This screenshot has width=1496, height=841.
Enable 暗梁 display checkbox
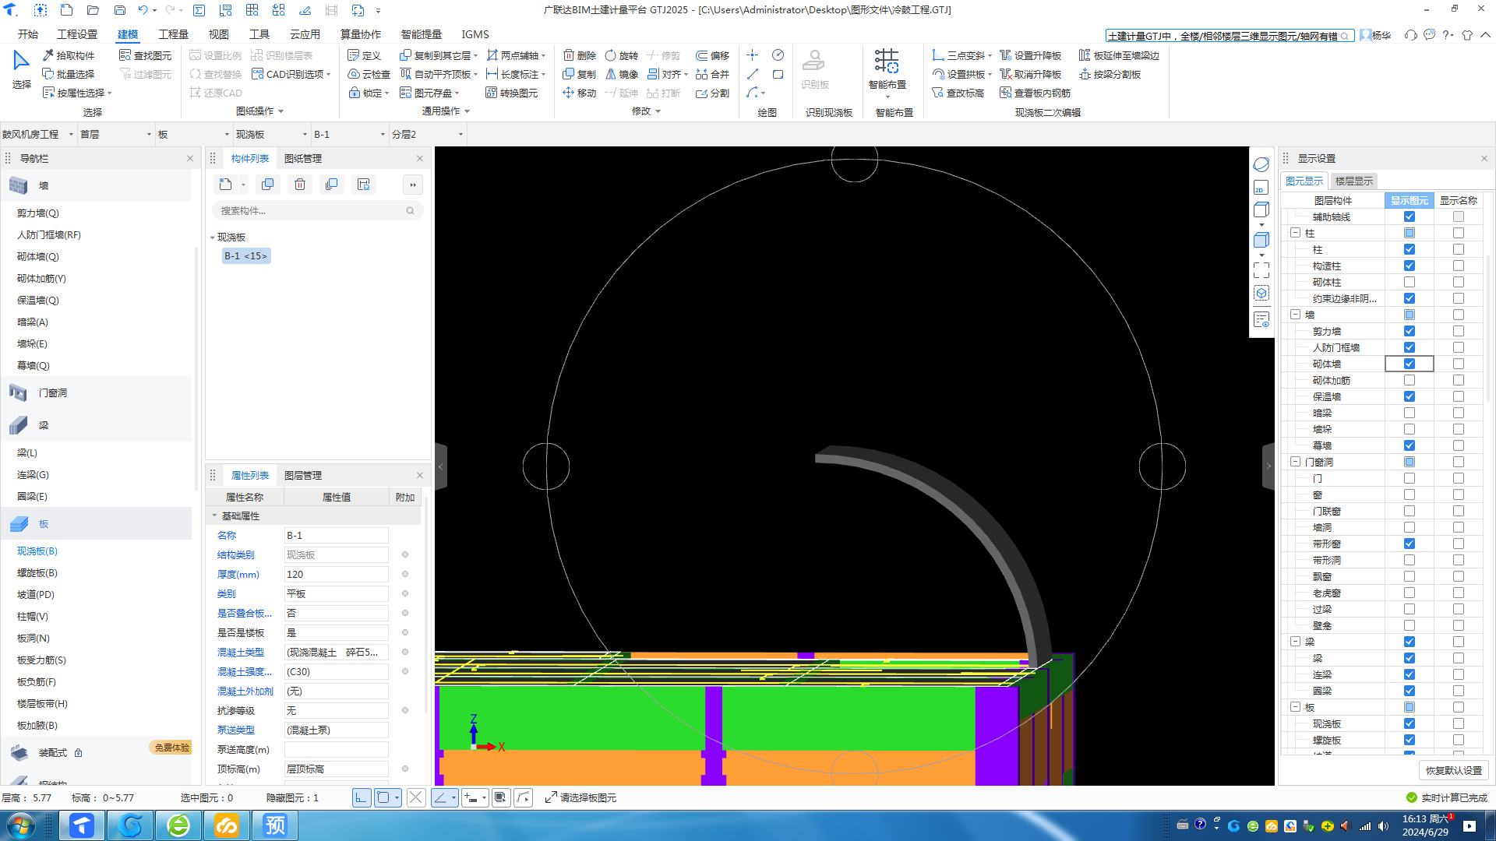pos(1410,413)
